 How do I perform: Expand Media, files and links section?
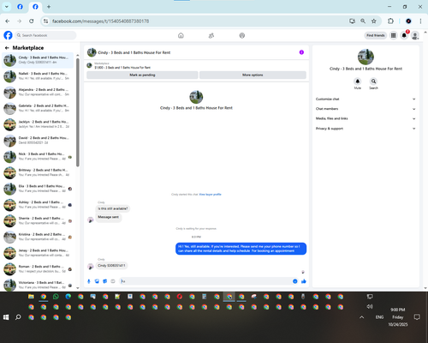tap(366, 118)
